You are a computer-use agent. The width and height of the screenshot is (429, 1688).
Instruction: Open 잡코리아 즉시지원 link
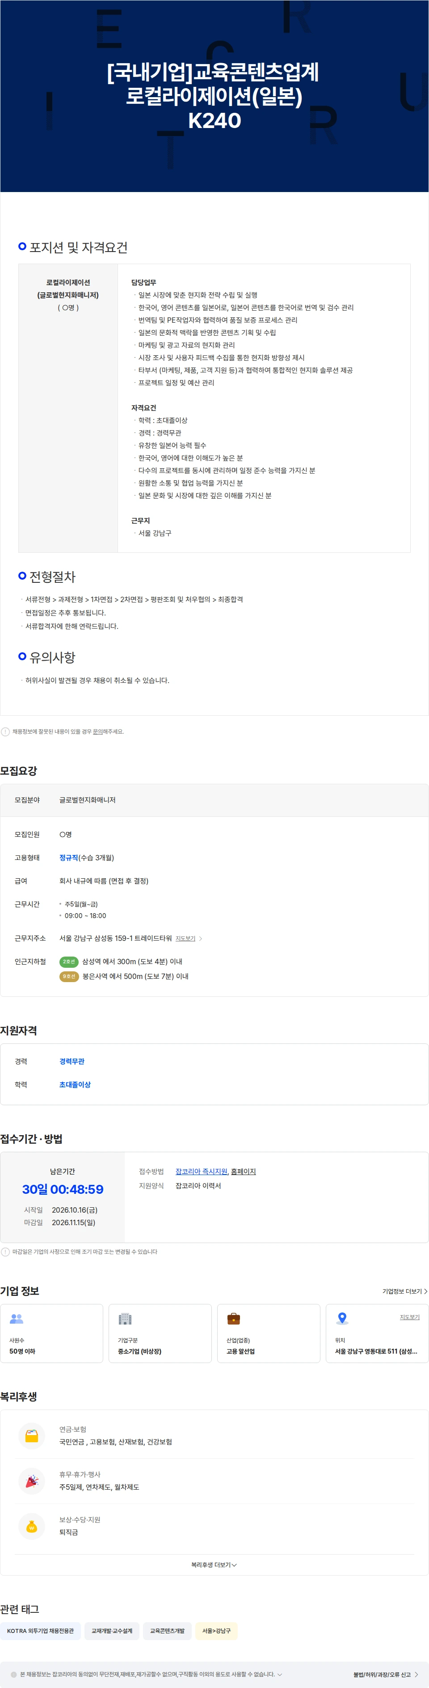tap(202, 1171)
